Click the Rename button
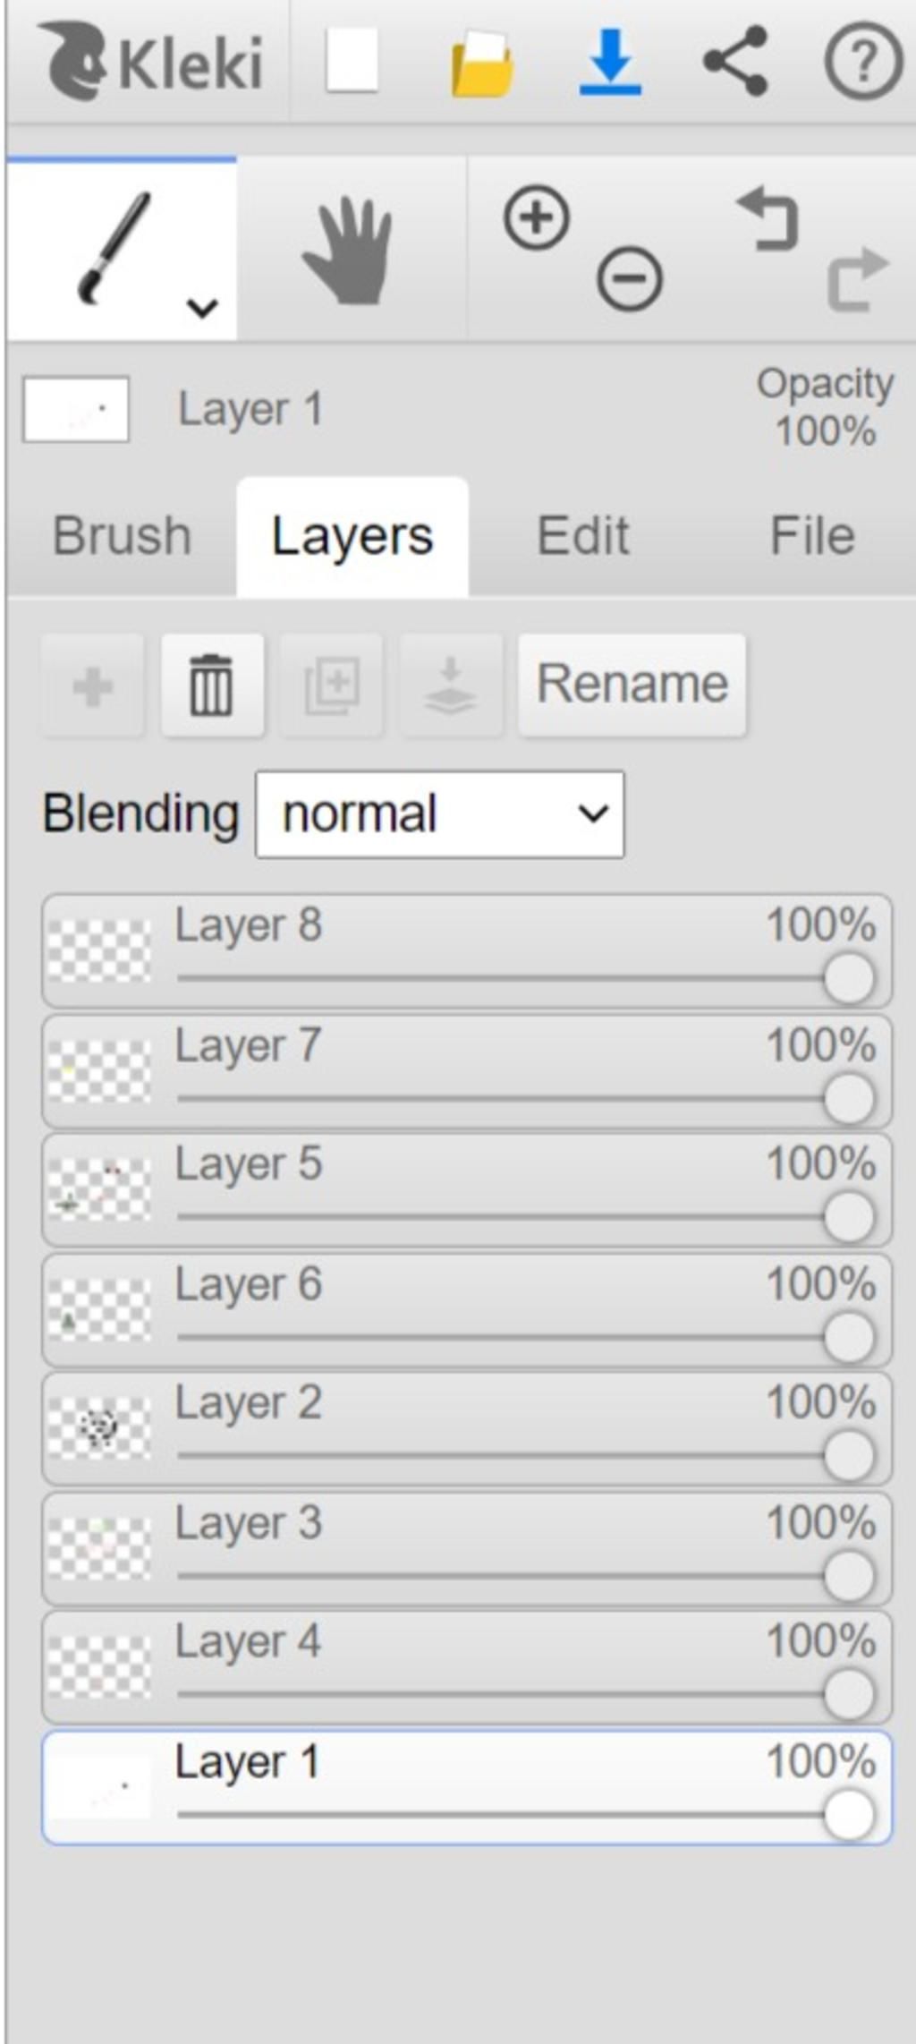This screenshot has height=2044, width=916. pyautogui.click(x=632, y=686)
